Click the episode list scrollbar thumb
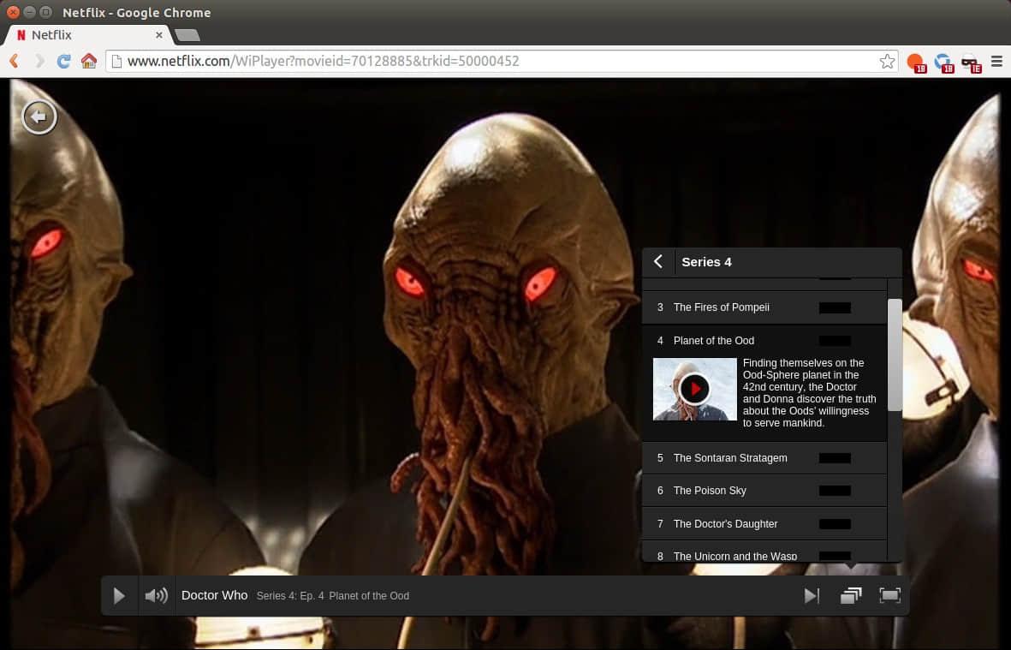The height and width of the screenshot is (650, 1011). click(895, 354)
